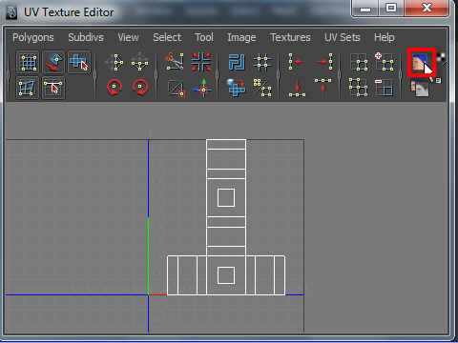Screen dimensions: 458x343
Task: Flip selected UVs vertically
Action: 139,62
